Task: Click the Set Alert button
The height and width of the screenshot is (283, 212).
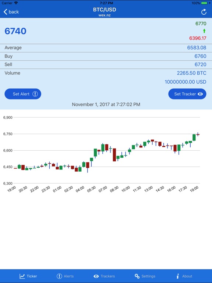Action: (x=23, y=94)
